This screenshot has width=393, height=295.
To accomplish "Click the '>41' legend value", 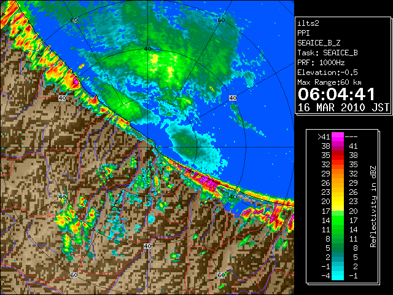I will click(x=324, y=137).
